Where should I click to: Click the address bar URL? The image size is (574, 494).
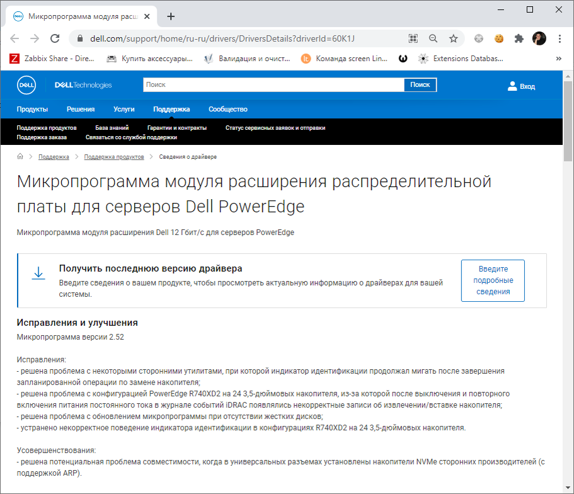tap(222, 38)
